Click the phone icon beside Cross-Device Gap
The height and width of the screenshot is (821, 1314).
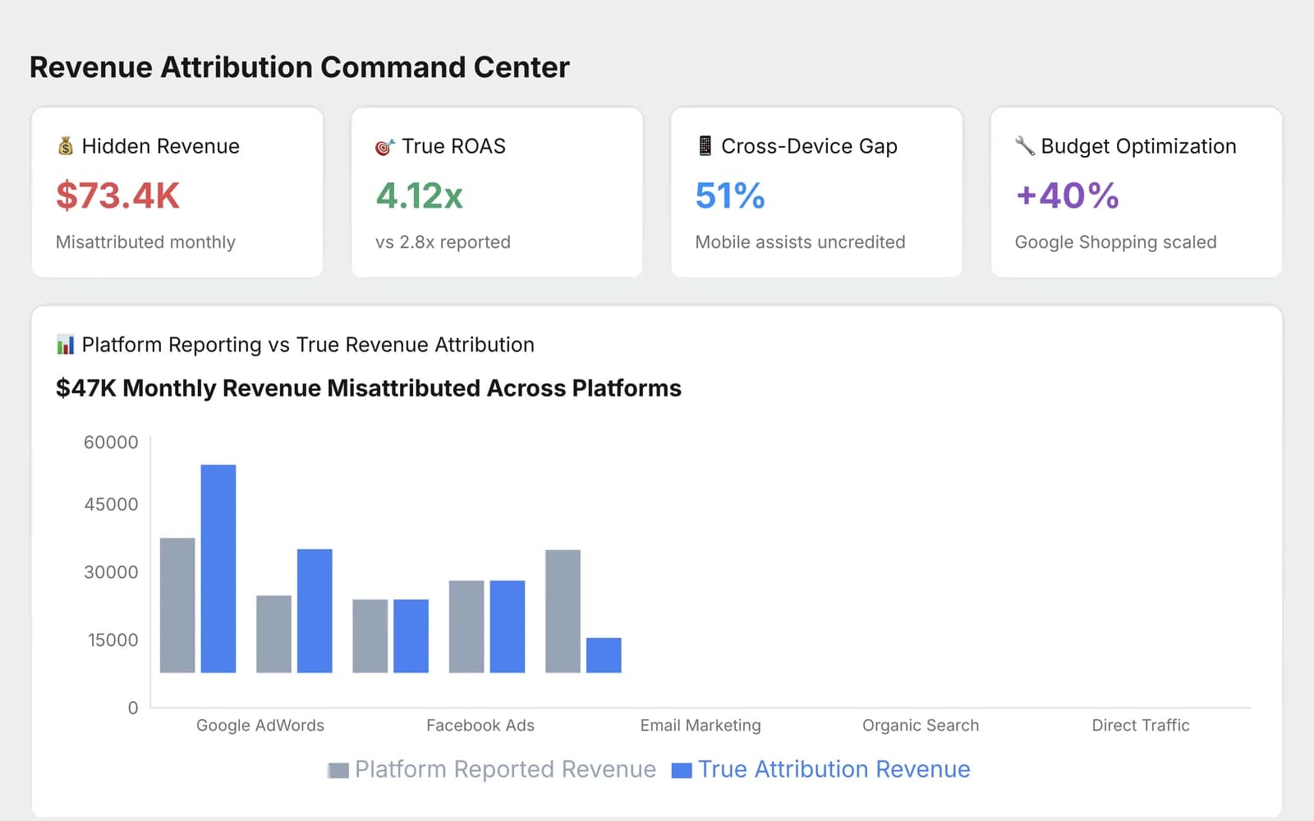tap(705, 146)
